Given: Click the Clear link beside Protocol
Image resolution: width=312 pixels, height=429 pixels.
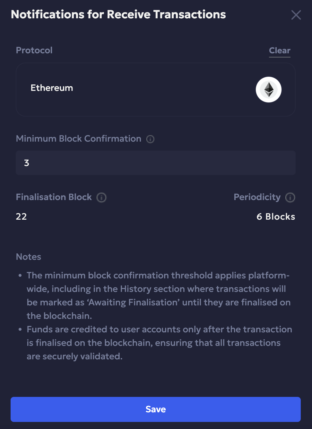Looking at the screenshot, I should point(280,51).
